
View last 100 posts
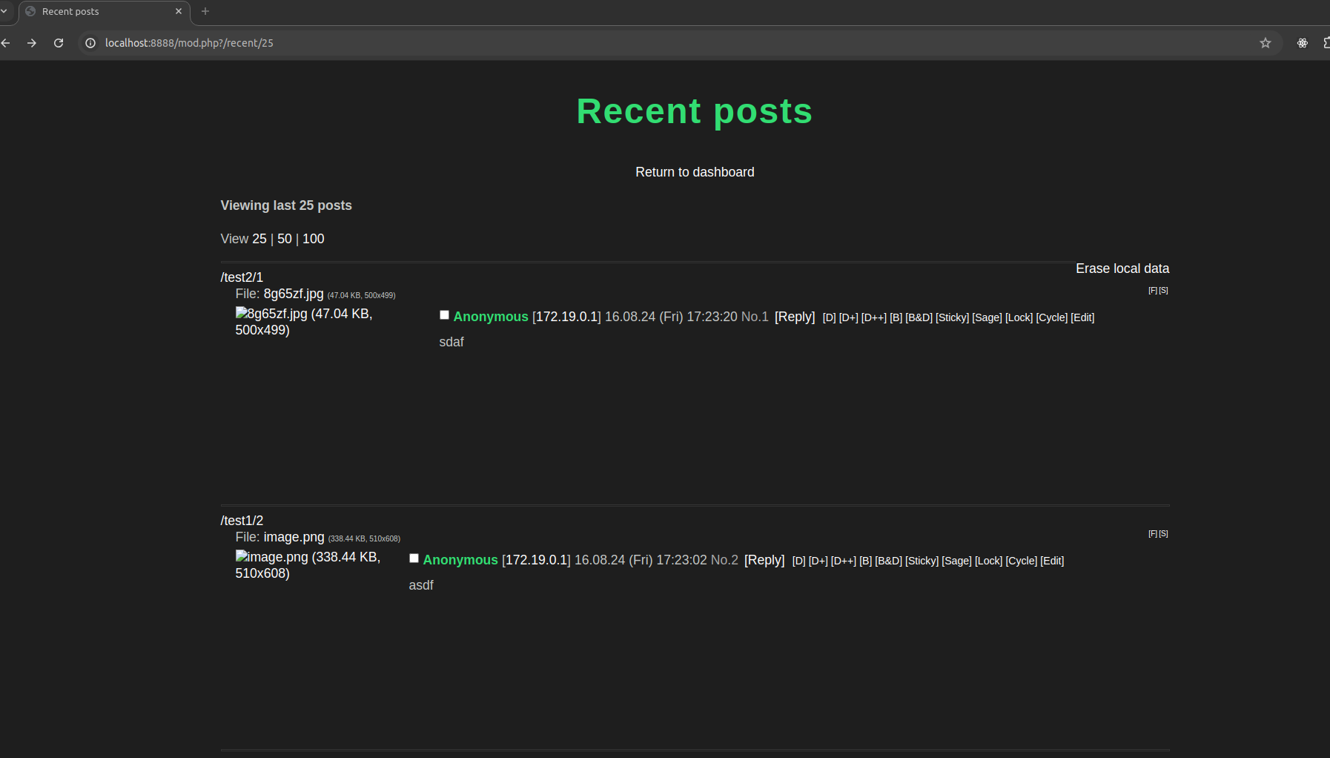314,239
